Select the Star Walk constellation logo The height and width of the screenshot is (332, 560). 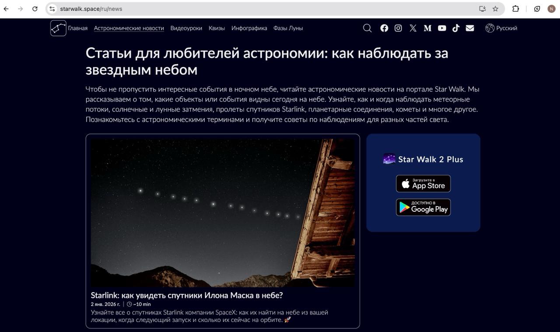click(x=57, y=28)
